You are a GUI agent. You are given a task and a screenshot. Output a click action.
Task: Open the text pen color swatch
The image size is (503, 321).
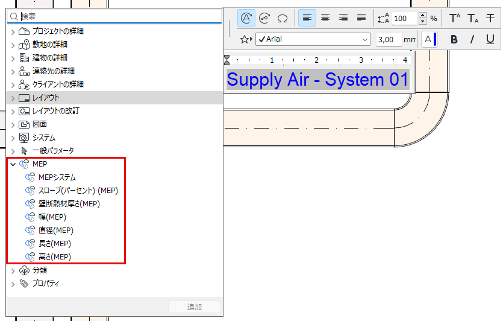click(x=430, y=40)
